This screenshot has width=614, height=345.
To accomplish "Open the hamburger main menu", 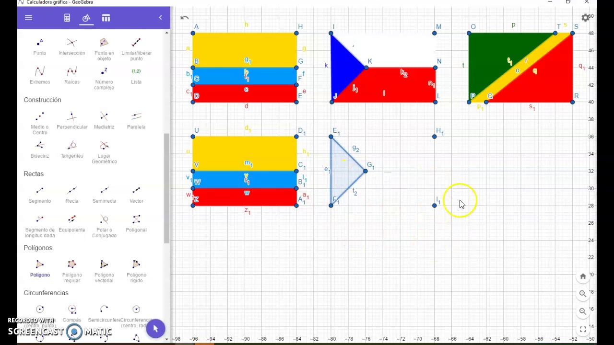I will [28, 18].
